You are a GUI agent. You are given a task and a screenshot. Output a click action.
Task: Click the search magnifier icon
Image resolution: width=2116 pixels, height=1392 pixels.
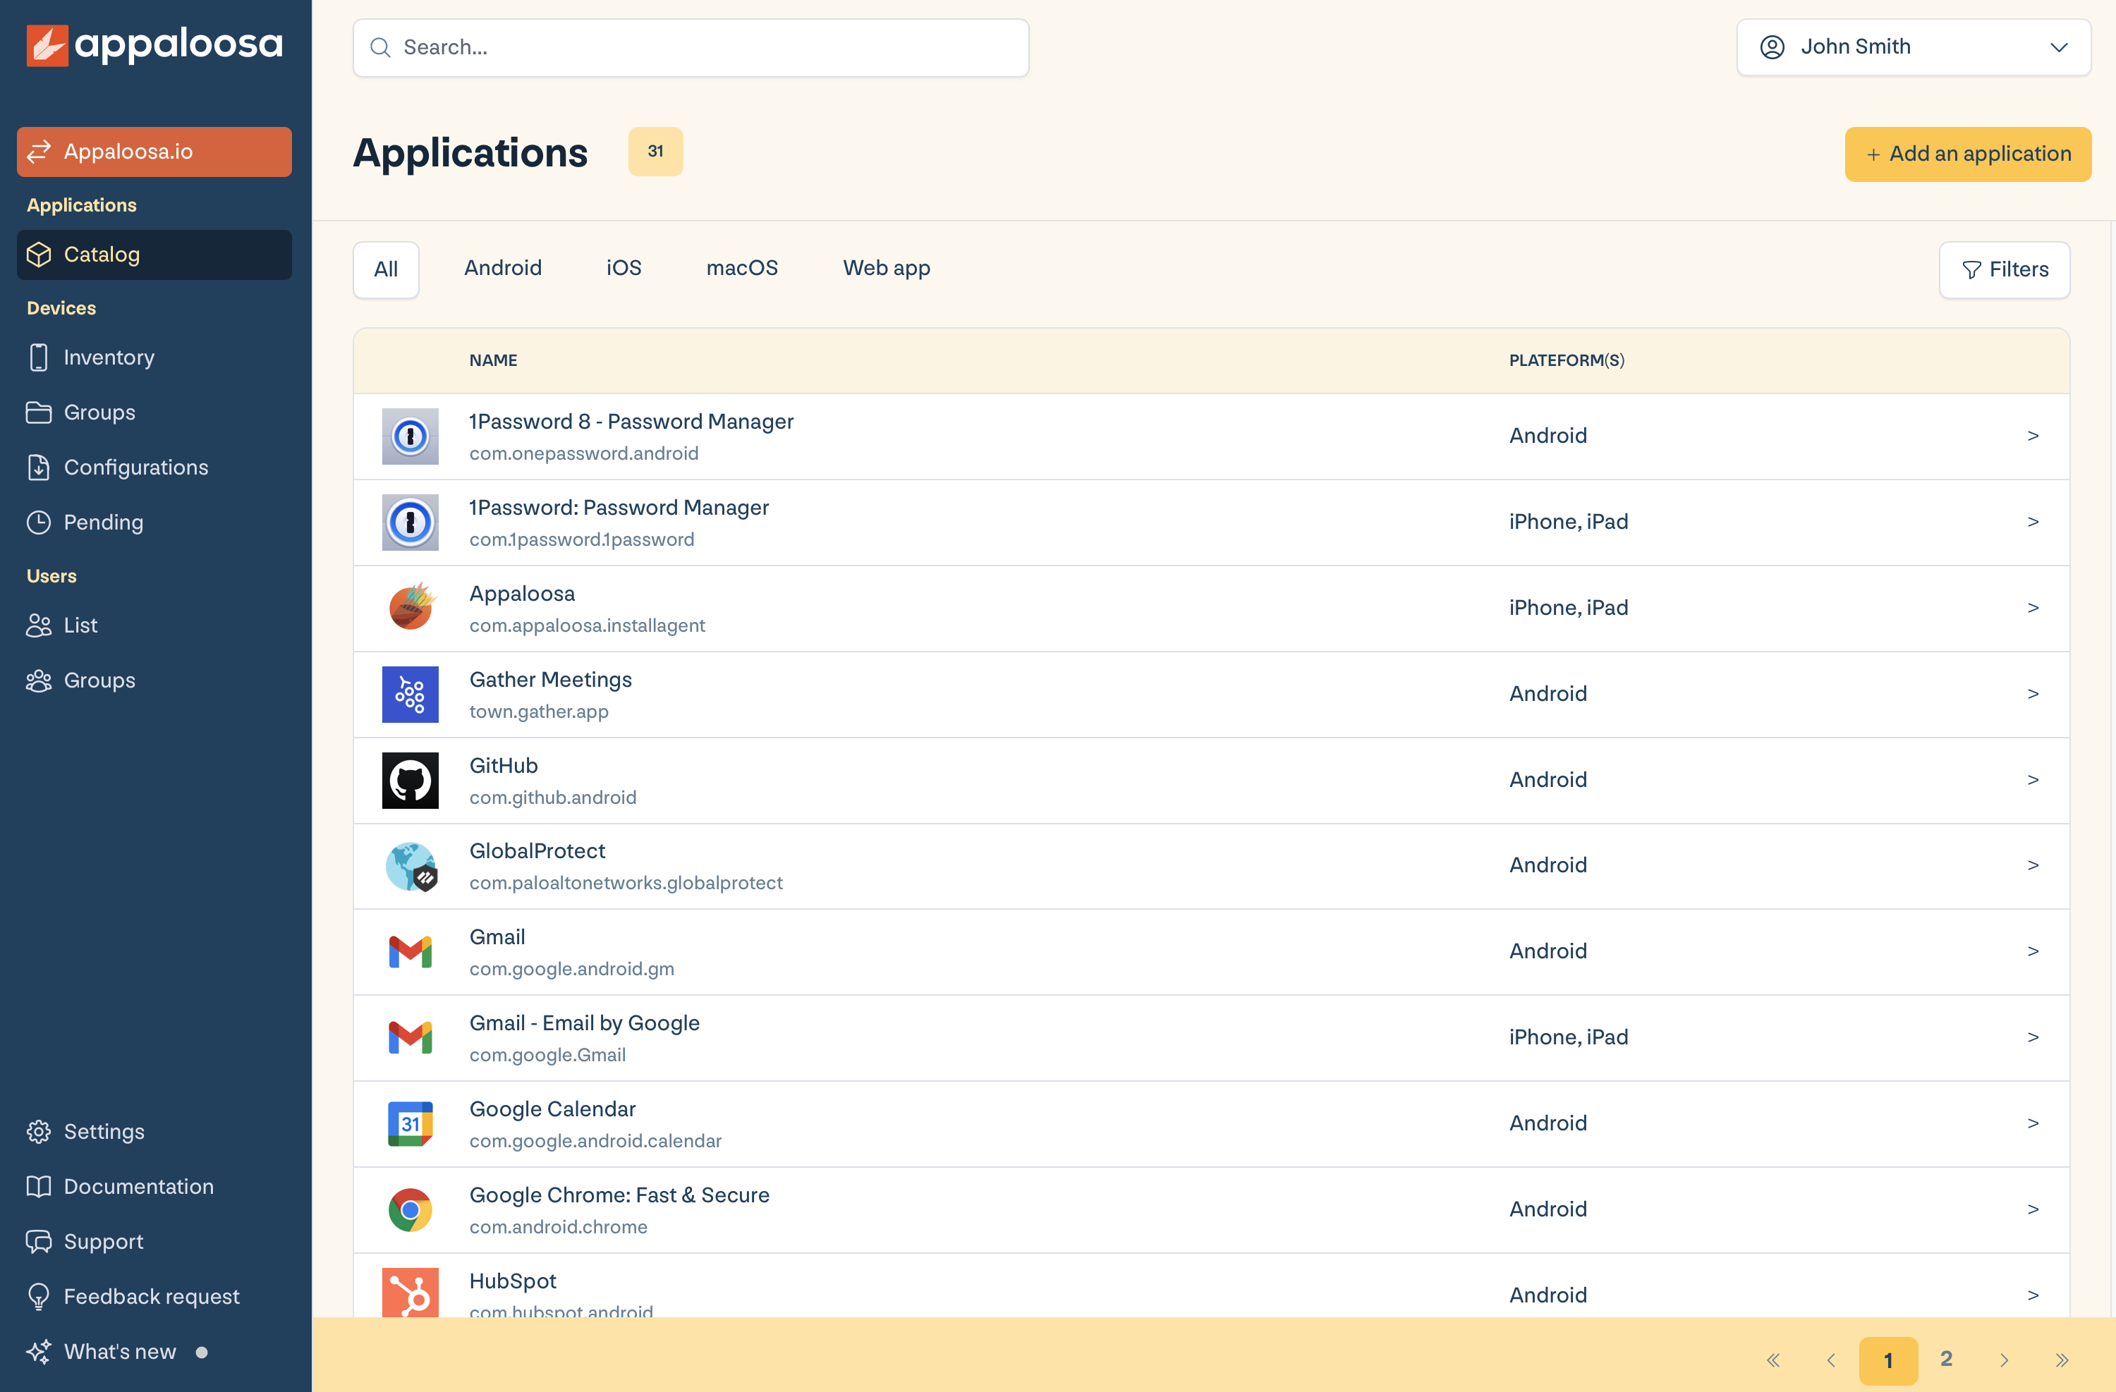(x=380, y=48)
